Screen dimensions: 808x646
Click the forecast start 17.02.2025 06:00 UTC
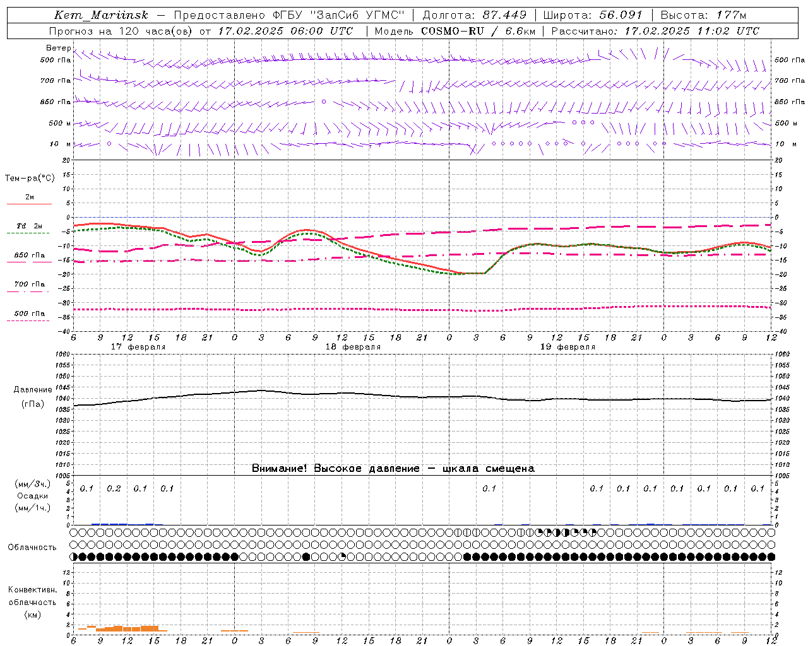[x=285, y=31]
